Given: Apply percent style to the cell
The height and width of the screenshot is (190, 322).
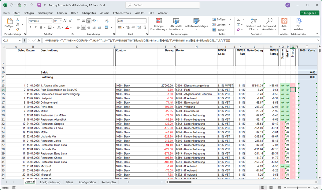Looking at the screenshot, I should [128, 27].
